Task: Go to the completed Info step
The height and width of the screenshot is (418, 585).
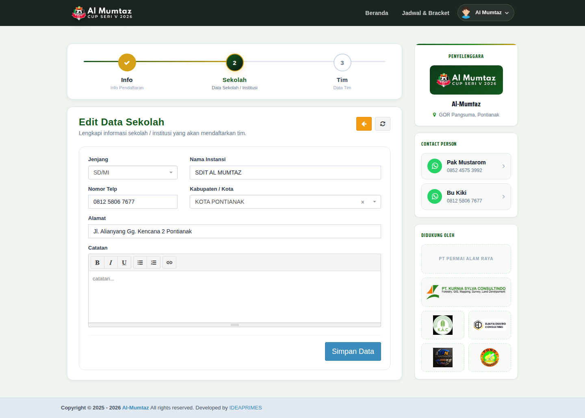Action: click(x=127, y=63)
